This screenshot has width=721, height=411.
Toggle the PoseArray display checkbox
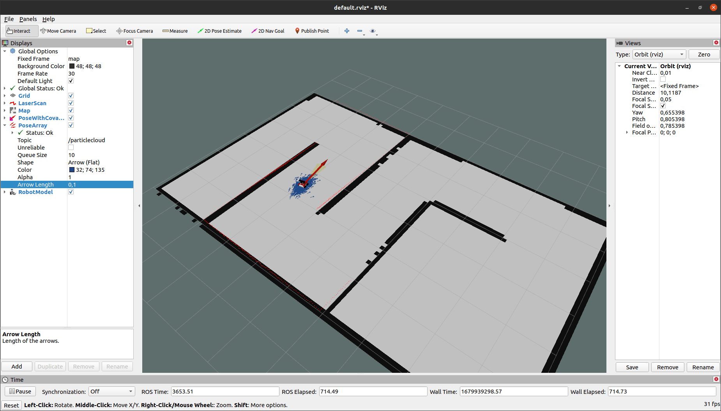pos(71,125)
